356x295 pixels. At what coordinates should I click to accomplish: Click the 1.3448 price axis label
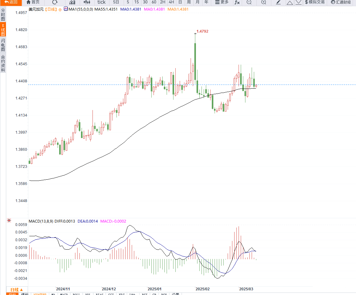click(21, 201)
